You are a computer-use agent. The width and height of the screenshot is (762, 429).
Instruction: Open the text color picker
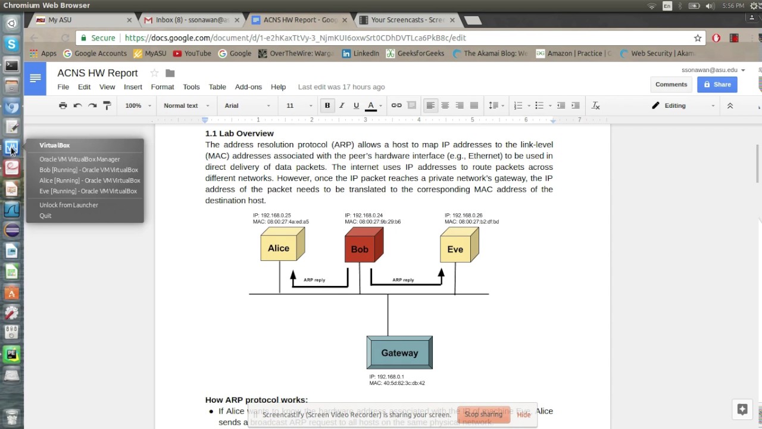[x=371, y=105]
